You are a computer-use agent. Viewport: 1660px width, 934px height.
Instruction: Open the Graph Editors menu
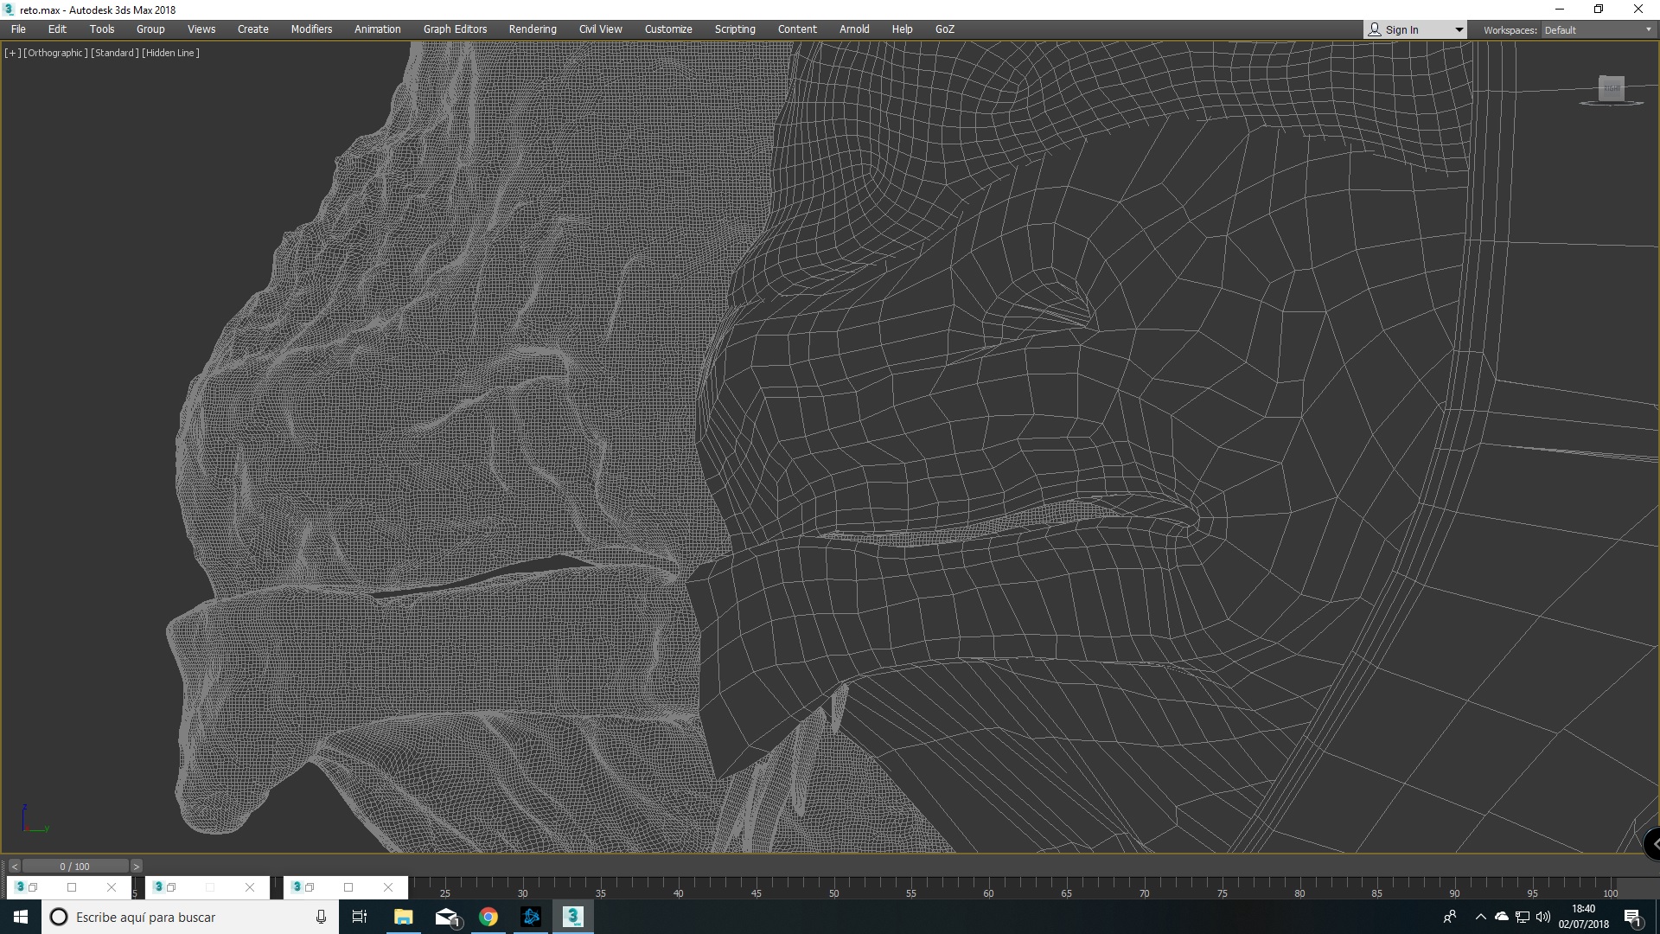point(455,29)
